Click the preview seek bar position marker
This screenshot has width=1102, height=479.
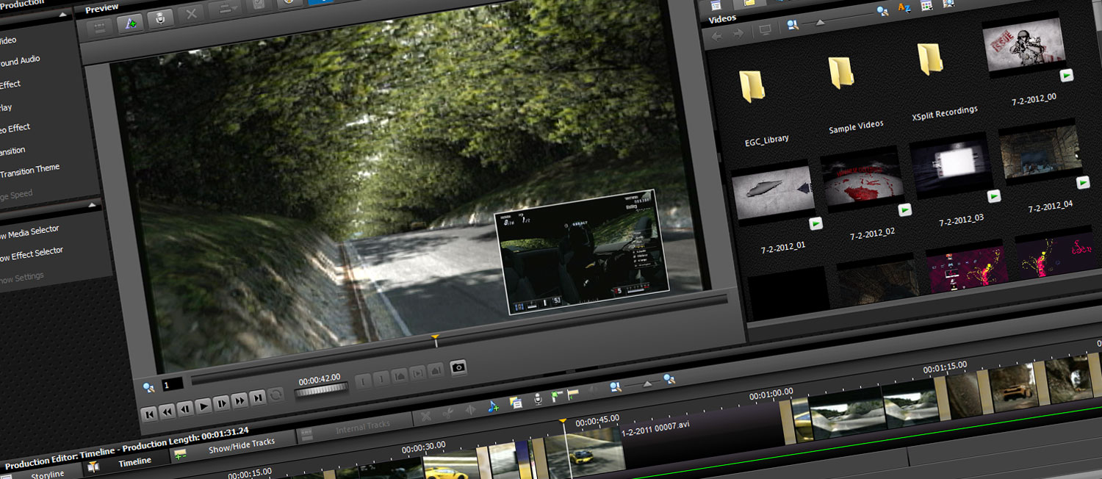(435, 340)
